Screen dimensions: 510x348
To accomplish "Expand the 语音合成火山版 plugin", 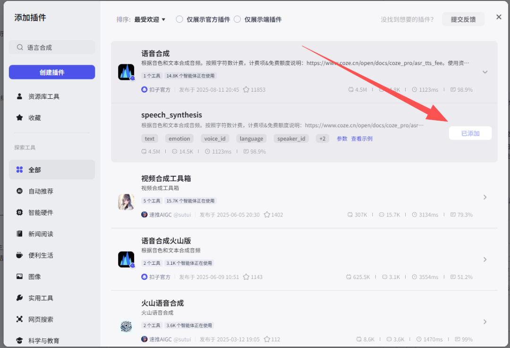I will 485,260.
